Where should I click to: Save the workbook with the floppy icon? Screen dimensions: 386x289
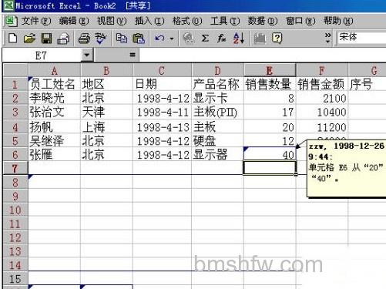click(46, 39)
